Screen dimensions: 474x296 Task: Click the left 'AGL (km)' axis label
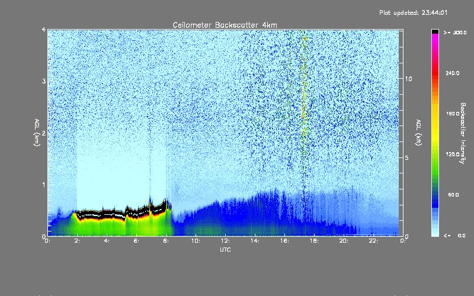[37, 133]
